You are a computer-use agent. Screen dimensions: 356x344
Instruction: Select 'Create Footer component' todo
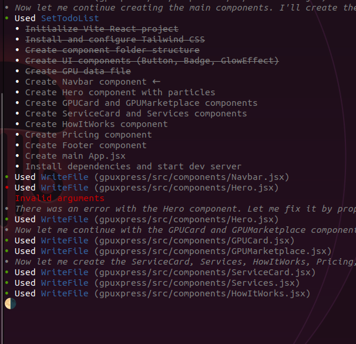(86, 145)
